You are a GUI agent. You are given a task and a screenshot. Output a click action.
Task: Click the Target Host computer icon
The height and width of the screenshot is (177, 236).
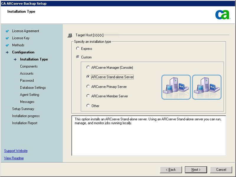70,35
